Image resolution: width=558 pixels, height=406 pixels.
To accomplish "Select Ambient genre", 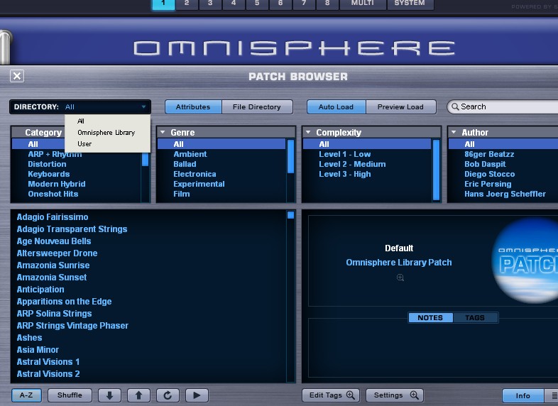I will [x=190, y=154].
